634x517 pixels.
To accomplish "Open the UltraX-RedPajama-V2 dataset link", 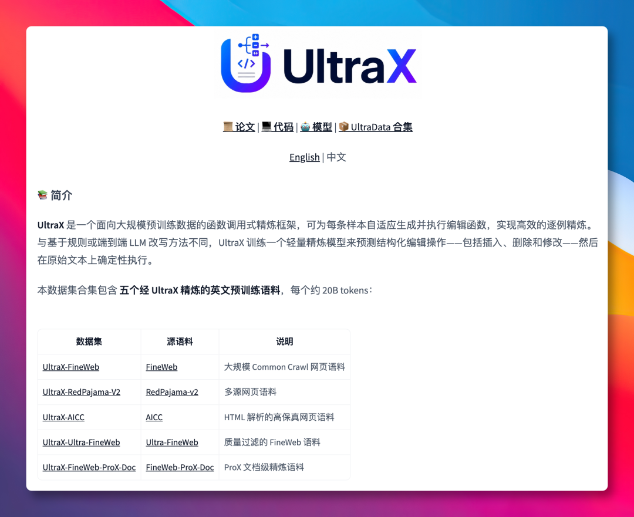I will pyautogui.click(x=81, y=392).
